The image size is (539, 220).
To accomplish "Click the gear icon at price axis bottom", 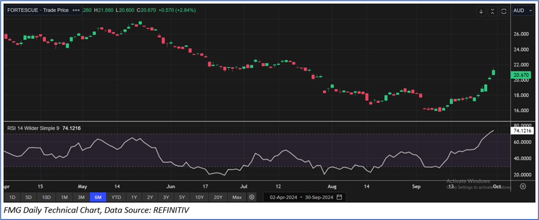I will point(523,186).
